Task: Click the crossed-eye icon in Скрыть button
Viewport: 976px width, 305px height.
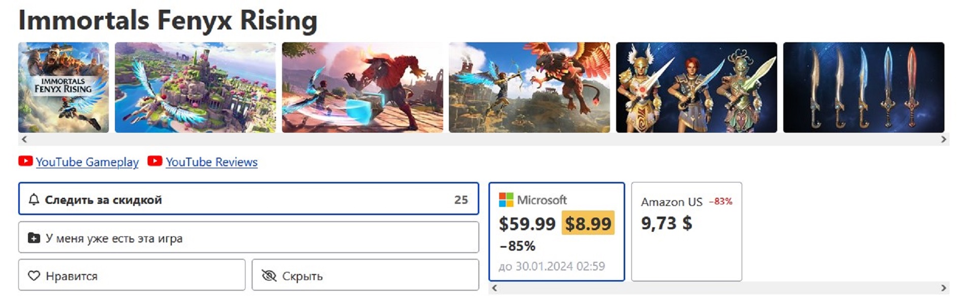Action: click(268, 276)
